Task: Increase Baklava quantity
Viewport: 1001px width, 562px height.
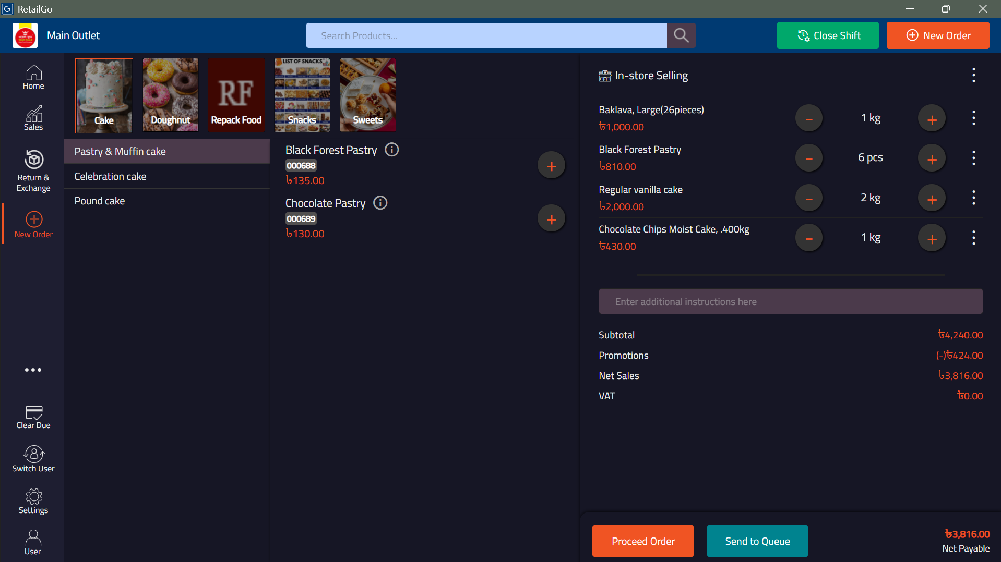Action: point(932,119)
